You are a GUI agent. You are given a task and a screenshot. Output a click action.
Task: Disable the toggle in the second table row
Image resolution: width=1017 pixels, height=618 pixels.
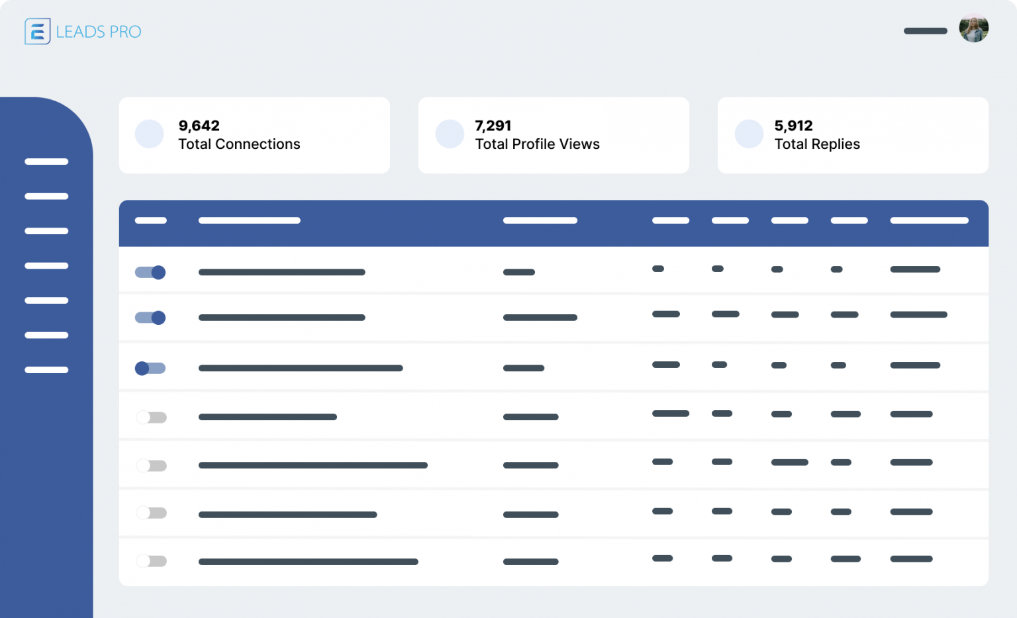click(150, 318)
